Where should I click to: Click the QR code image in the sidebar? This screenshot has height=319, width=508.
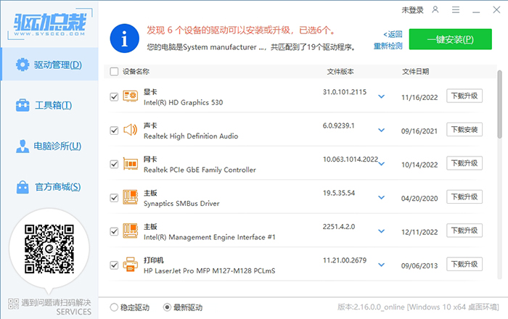[49, 250]
